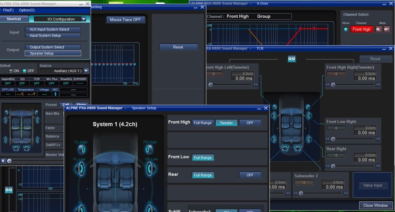Click Reset in the Setting window
Image resolution: width=395 pixels, height=212 pixels.
pos(178,47)
